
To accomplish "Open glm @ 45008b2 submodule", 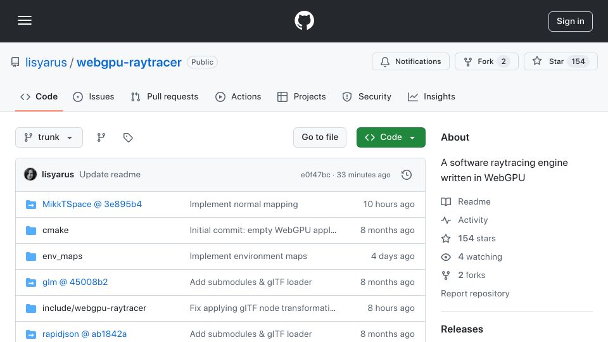I will click(75, 282).
